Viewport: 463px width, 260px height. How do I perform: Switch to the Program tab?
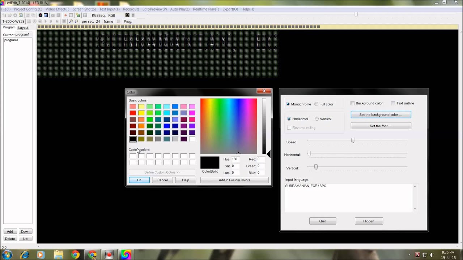(x=9, y=27)
